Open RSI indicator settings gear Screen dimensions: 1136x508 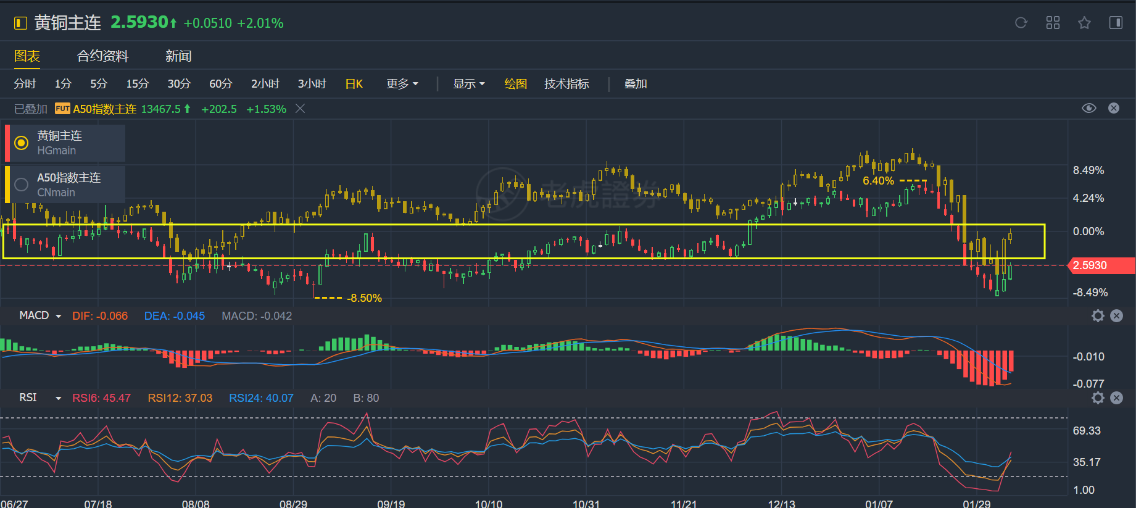tap(1098, 398)
